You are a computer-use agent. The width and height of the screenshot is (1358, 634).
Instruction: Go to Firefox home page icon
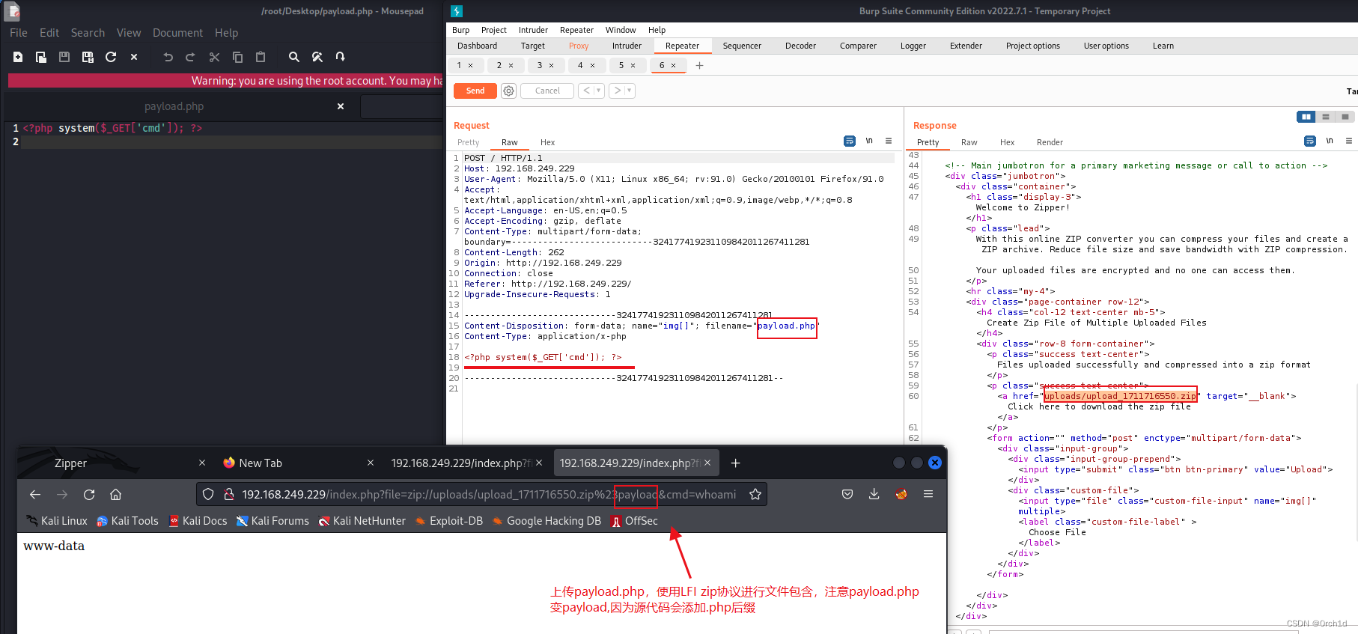pyautogui.click(x=115, y=494)
